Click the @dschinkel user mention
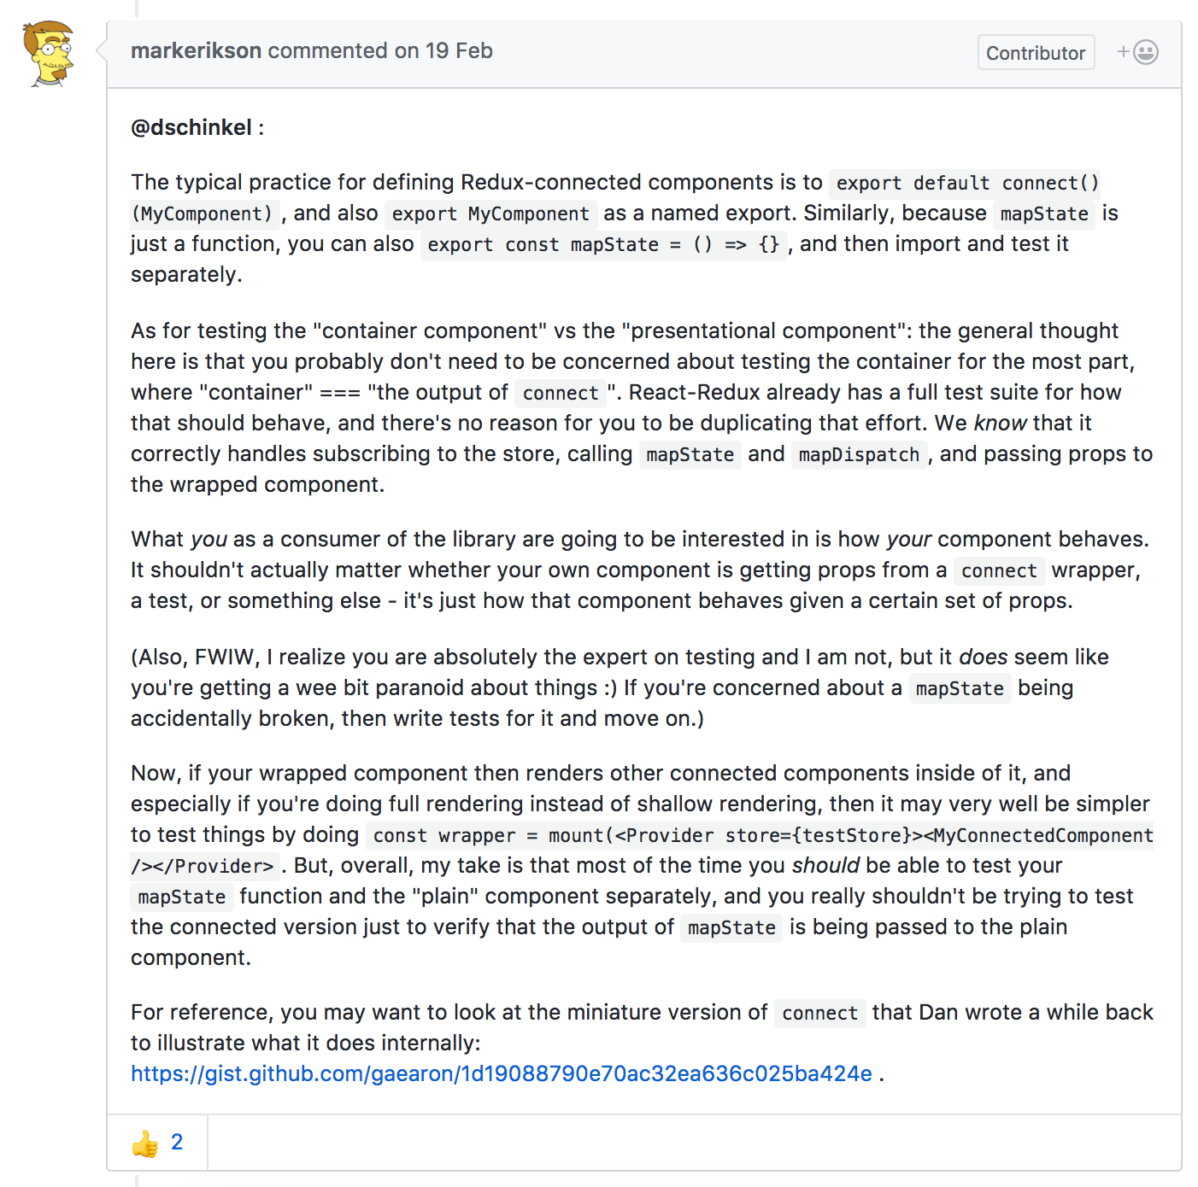 click(189, 127)
